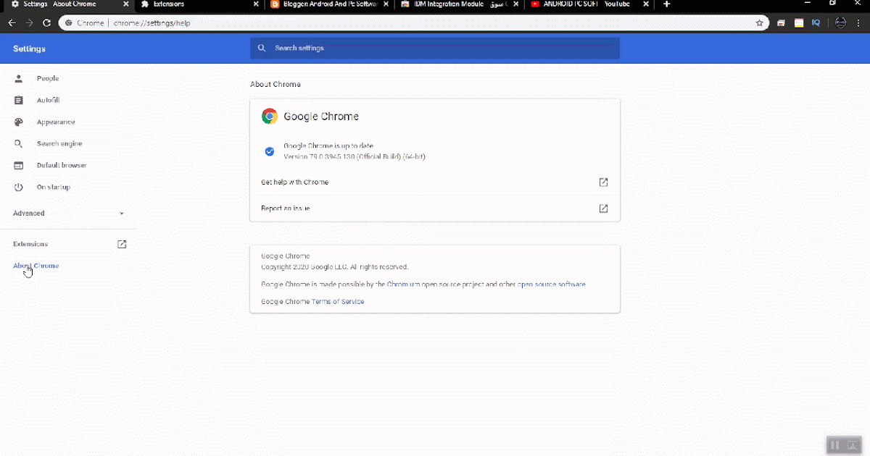Go back to previous page
The image size is (870, 456).
click(12, 23)
